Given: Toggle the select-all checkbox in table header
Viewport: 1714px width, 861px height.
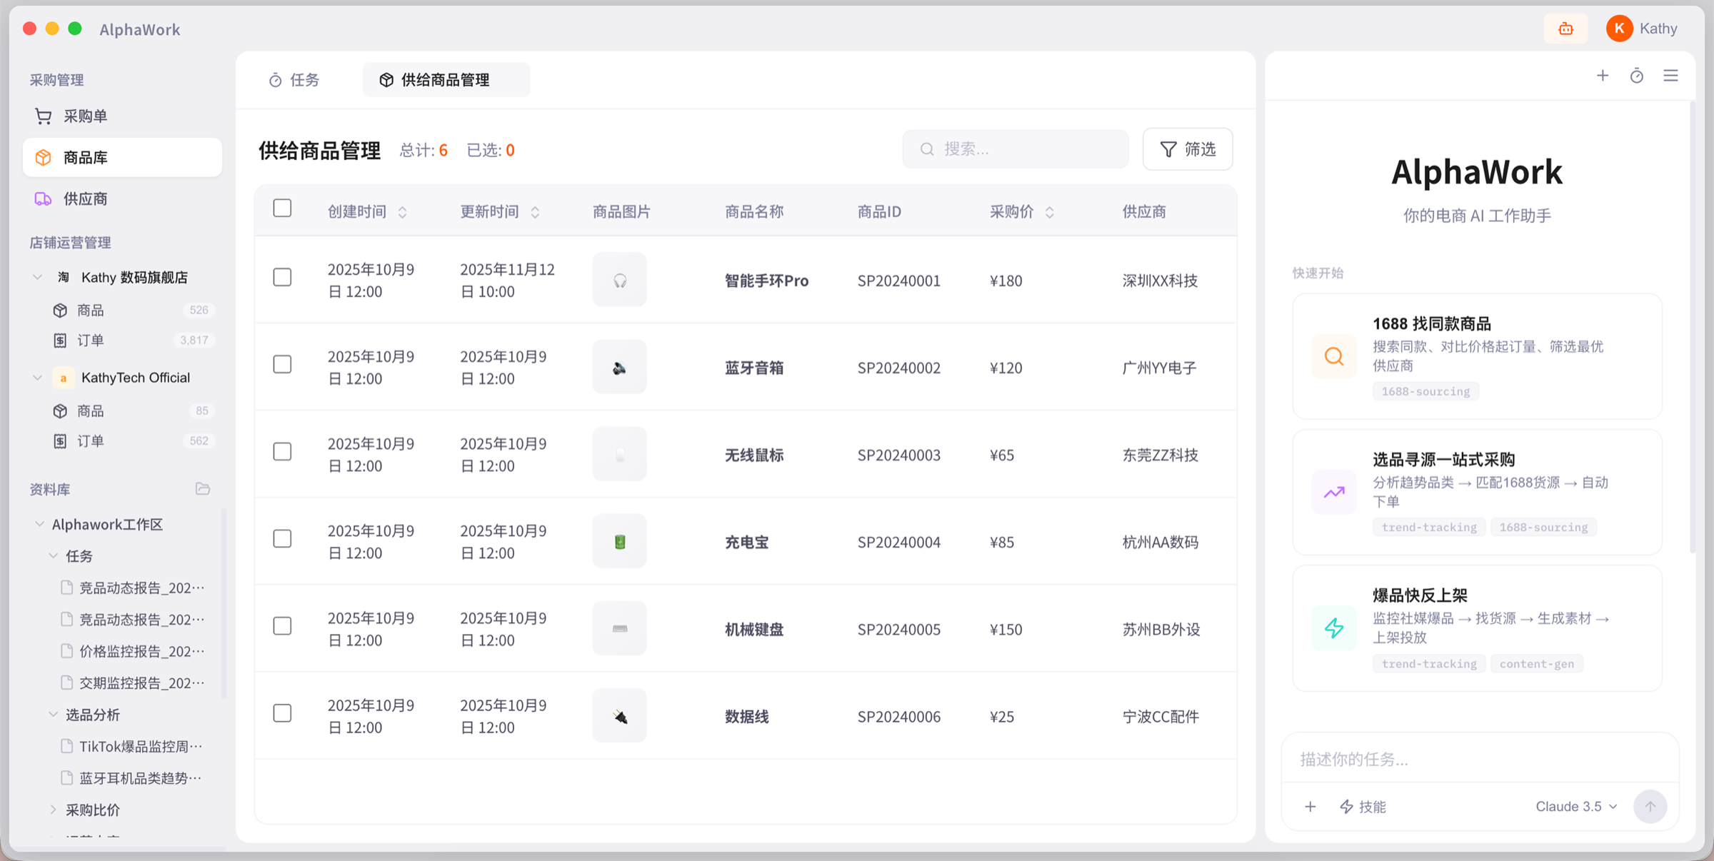Looking at the screenshot, I should click(x=282, y=208).
